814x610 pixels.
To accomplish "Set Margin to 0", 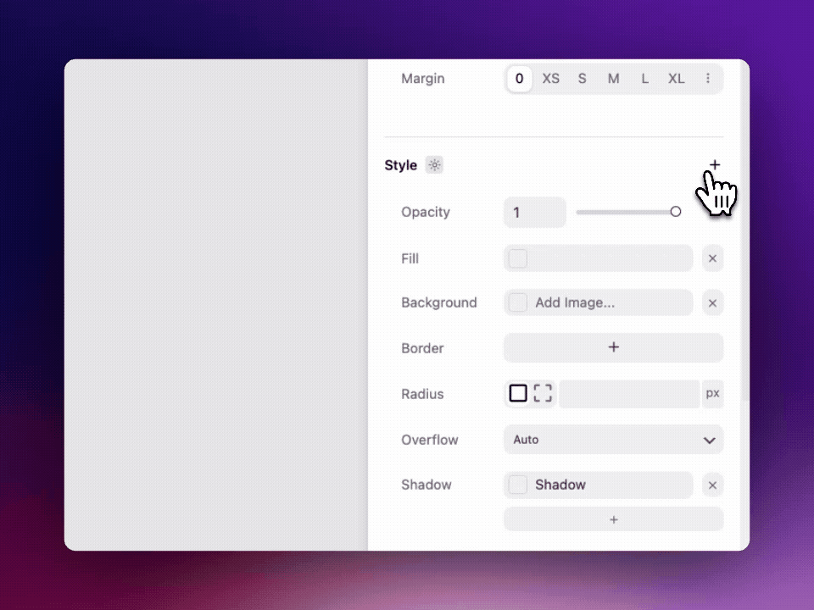I will (x=519, y=79).
